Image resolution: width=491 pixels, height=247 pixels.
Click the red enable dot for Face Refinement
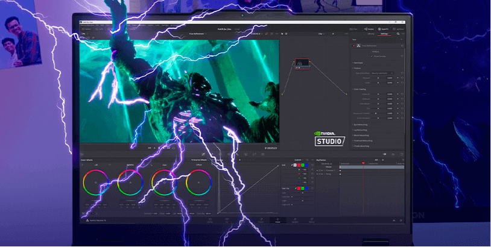coord(353,46)
